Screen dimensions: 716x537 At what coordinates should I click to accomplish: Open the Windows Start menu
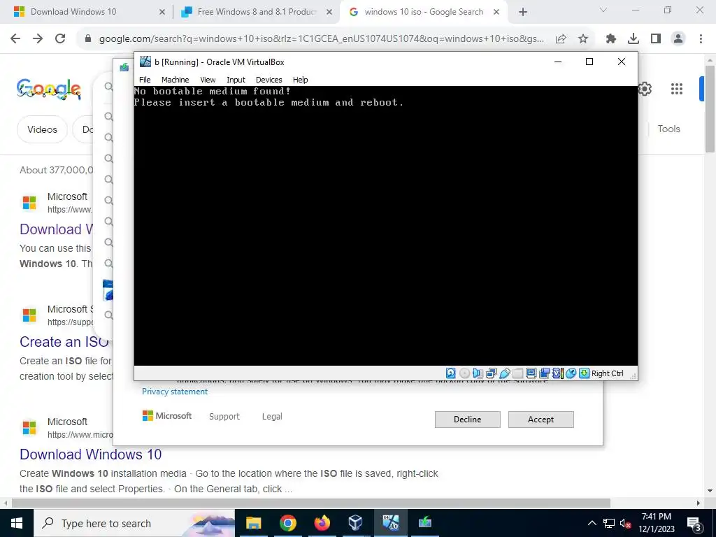point(17,523)
